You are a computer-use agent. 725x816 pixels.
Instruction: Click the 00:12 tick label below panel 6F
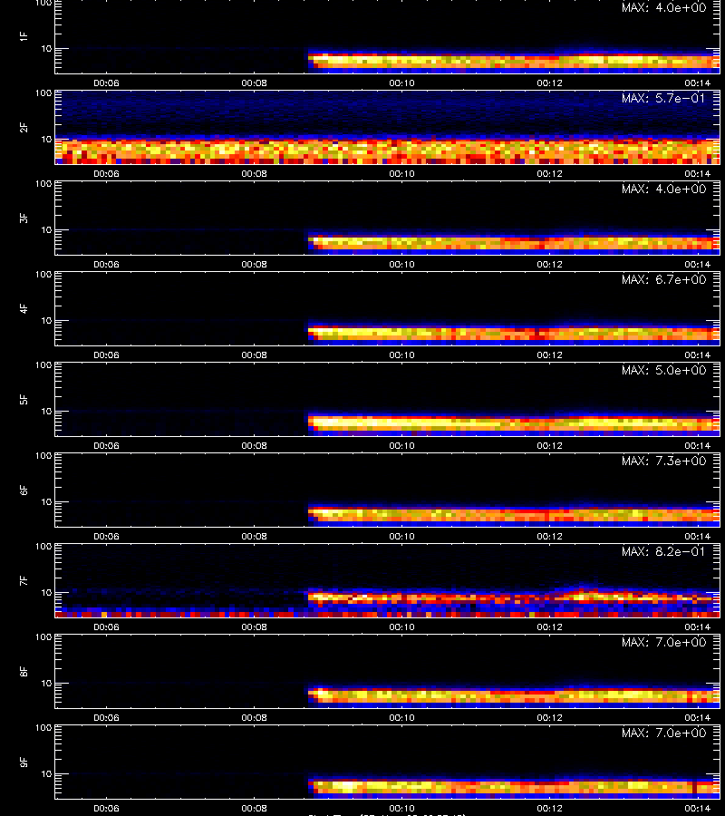pos(549,536)
